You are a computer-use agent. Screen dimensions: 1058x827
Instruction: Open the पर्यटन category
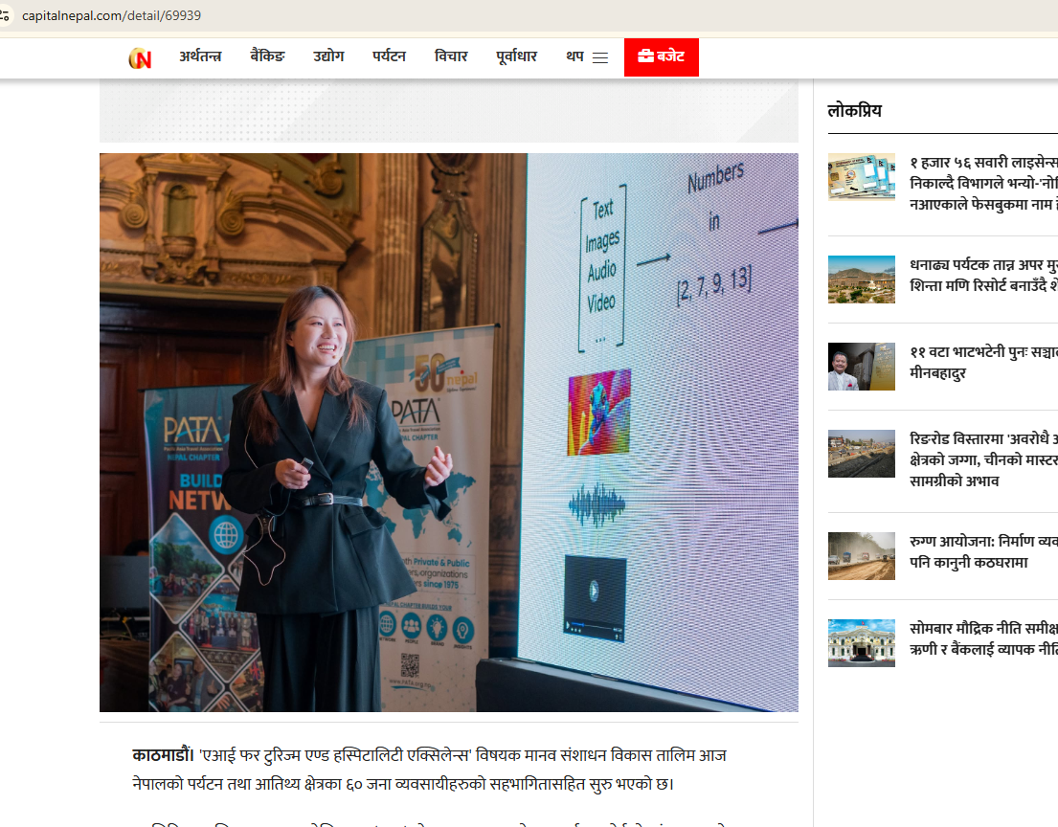[389, 56]
